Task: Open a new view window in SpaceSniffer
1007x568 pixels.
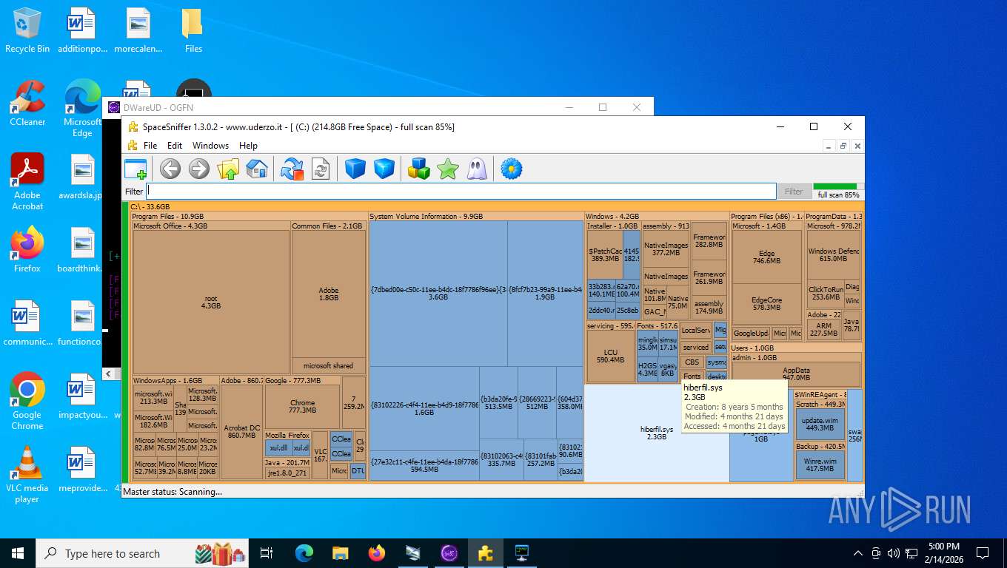Action: pos(136,169)
